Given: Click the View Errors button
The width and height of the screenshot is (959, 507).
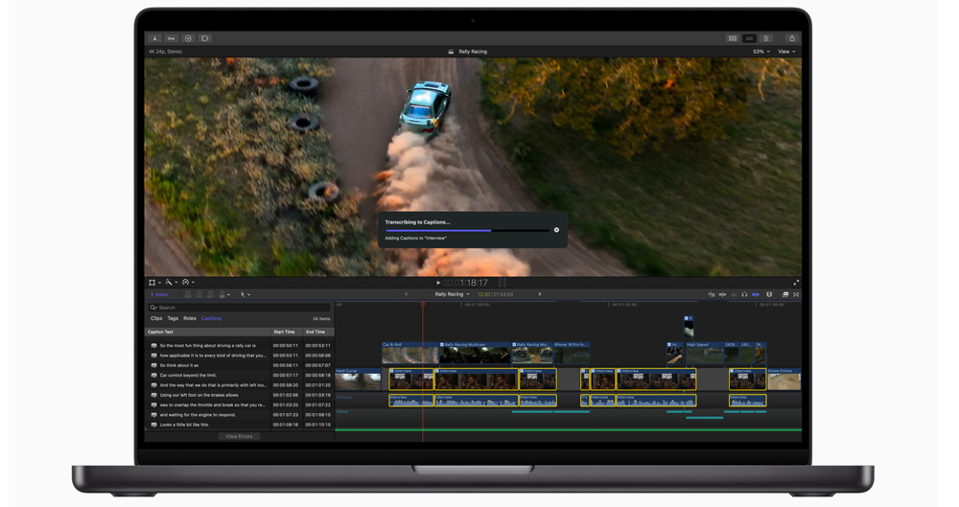Looking at the screenshot, I should [x=239, y=437].
